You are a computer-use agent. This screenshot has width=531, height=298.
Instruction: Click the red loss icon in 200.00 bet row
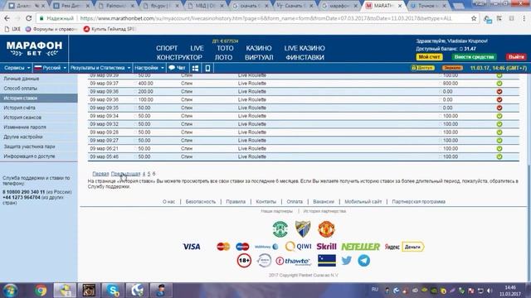pyautogui.click(x=499, y=92)
